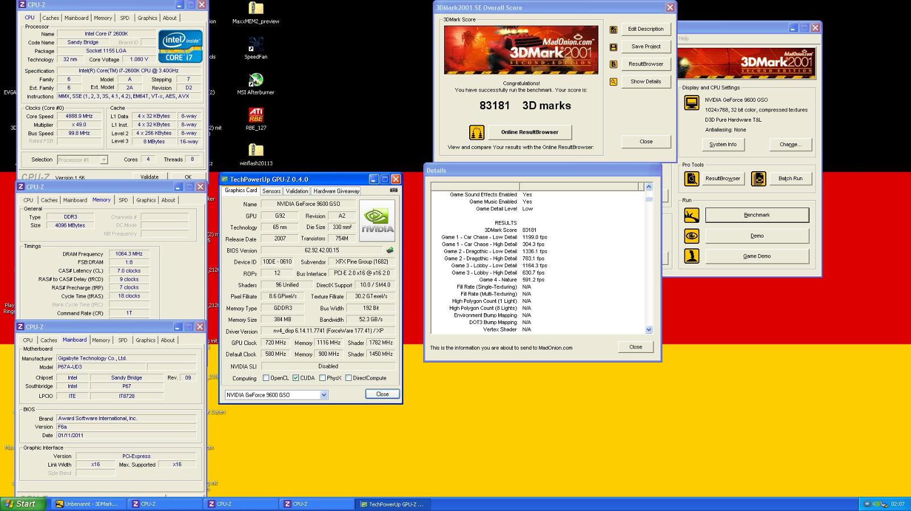Open the RBE_127 desktop icon
911x511 pixels.
[256, 115]
